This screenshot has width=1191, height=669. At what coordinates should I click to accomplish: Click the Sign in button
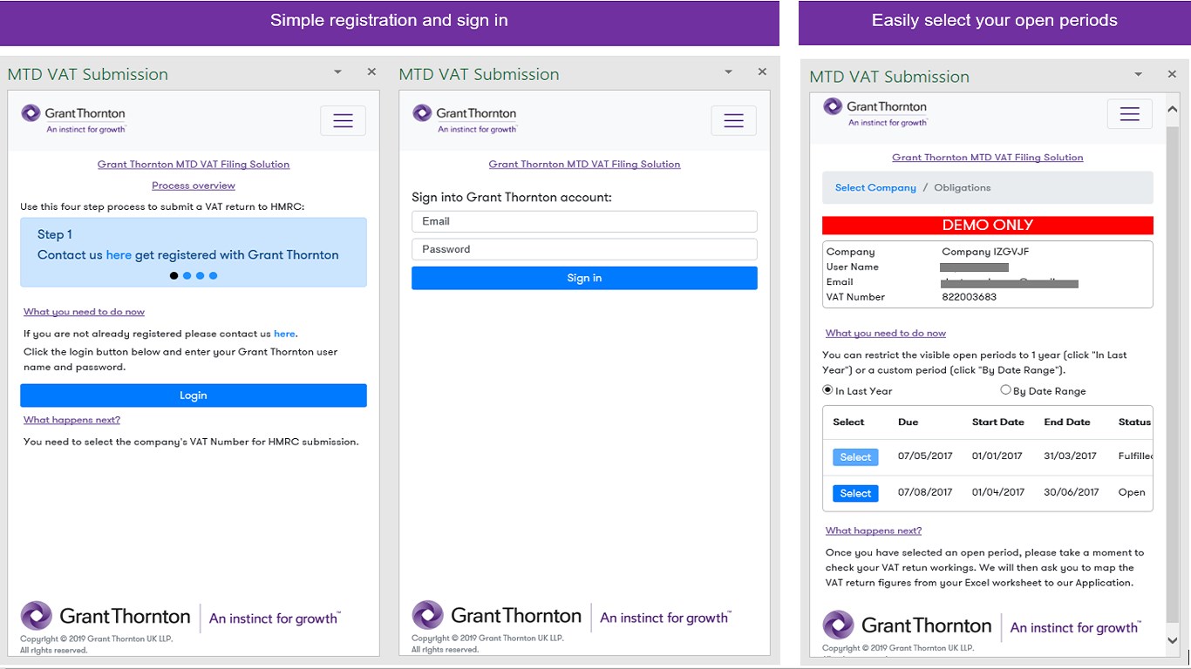click(584, 278)
